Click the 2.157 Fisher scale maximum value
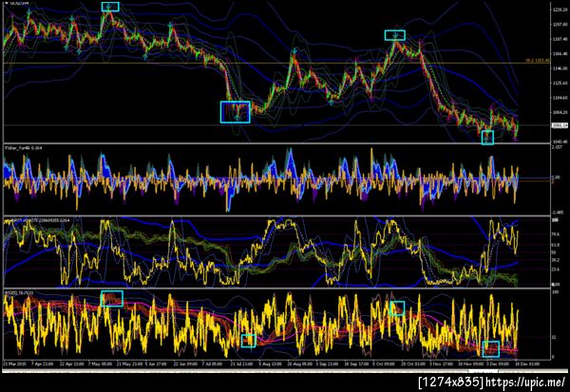Viewport: 570px width, 392px height. (x=557, y=147)
